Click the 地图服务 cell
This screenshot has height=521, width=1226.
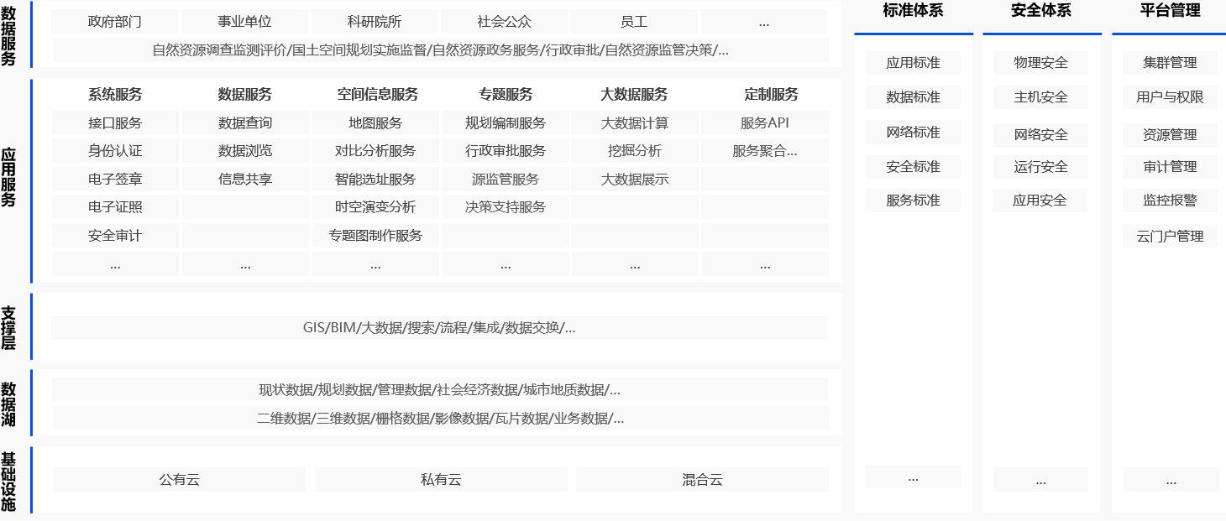tap(375, 123)
